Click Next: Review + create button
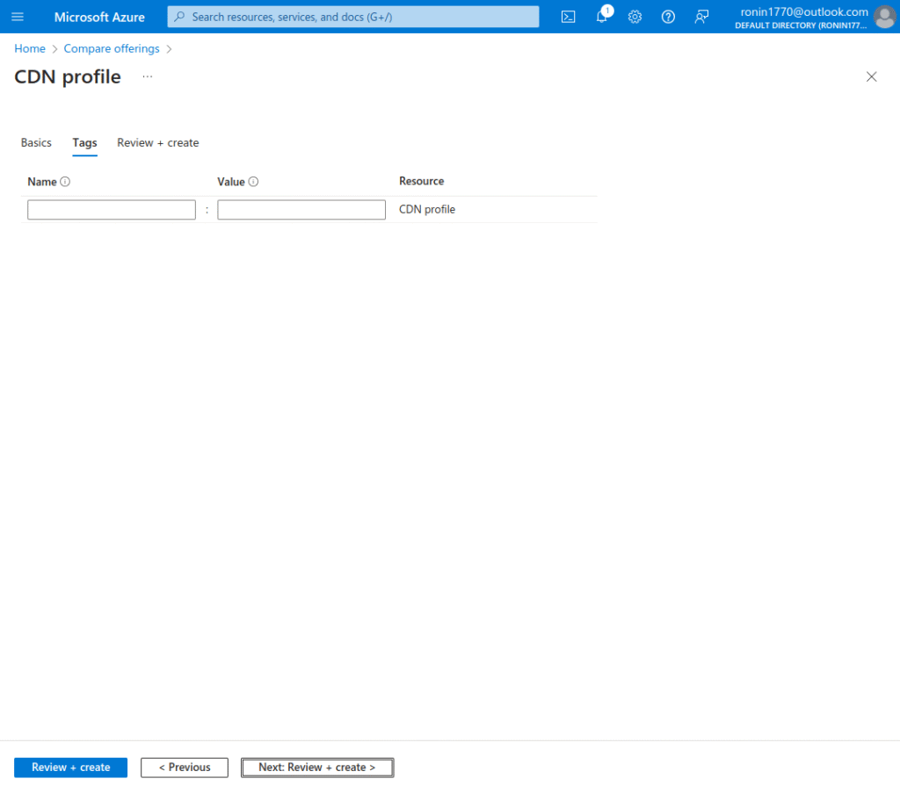The width and height of the screenshot is (900, 786). [x=317, y=767]
